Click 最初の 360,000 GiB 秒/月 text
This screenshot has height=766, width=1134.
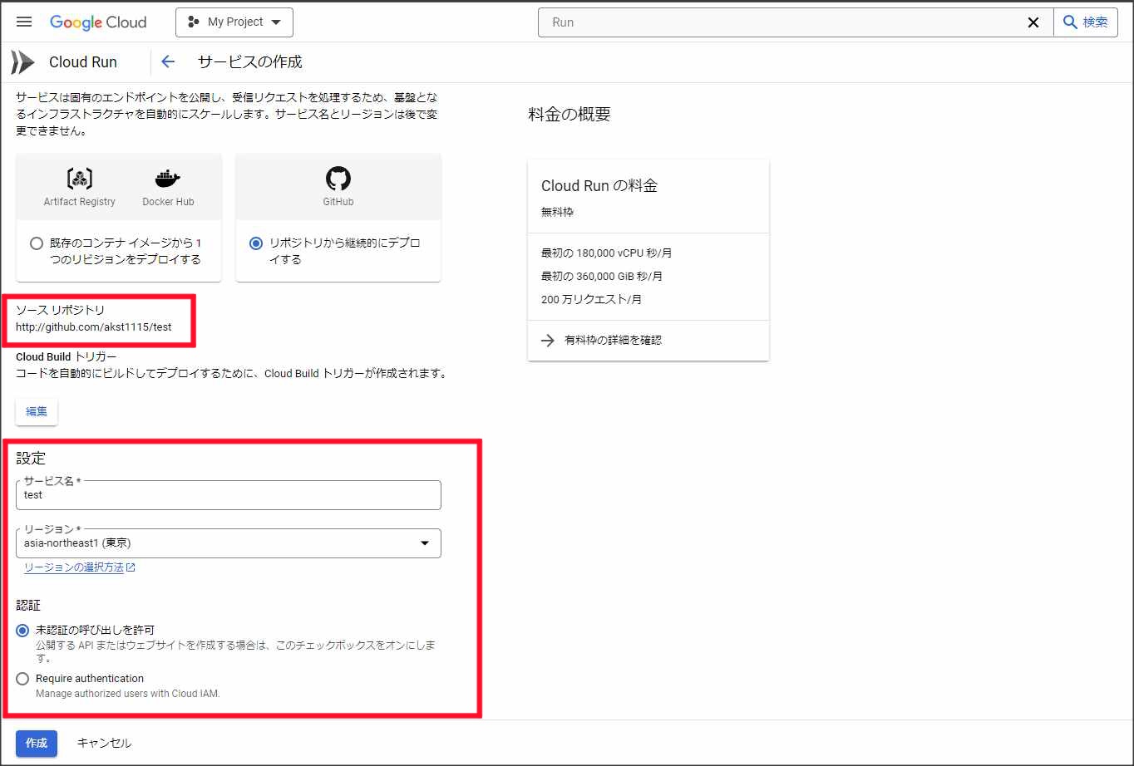[x=602, y=276]
